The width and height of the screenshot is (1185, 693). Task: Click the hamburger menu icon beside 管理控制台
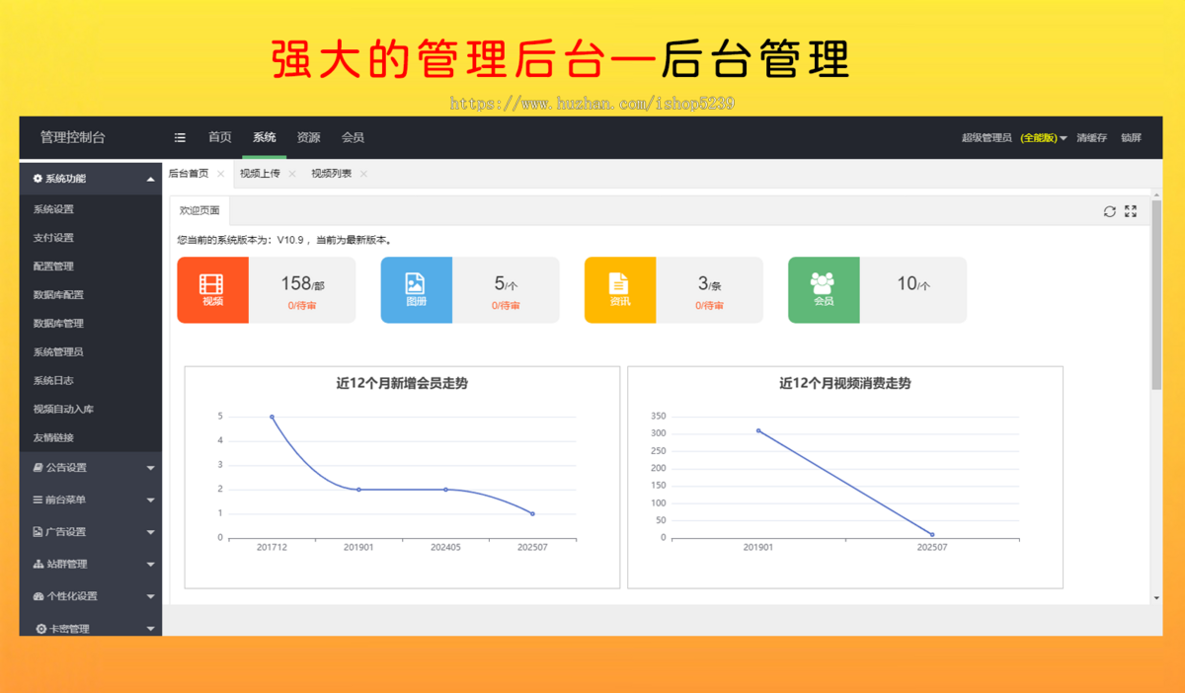pos(179,137)
